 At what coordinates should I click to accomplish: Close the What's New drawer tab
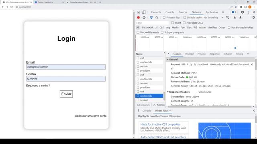(170, 110)
